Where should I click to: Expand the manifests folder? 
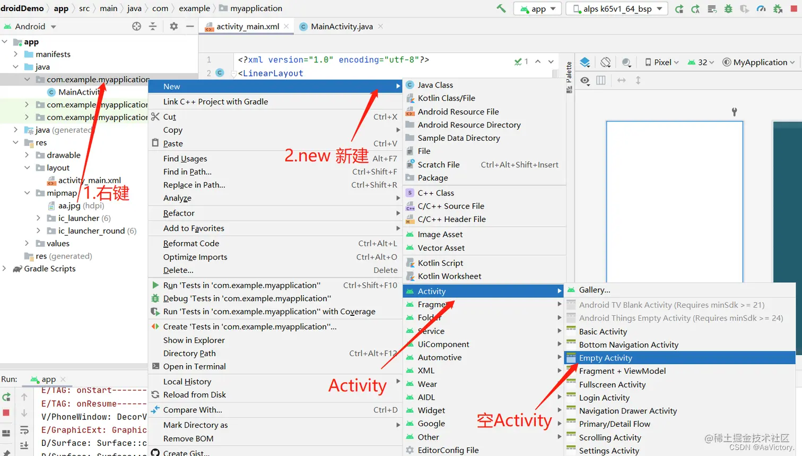click(15, 54)
